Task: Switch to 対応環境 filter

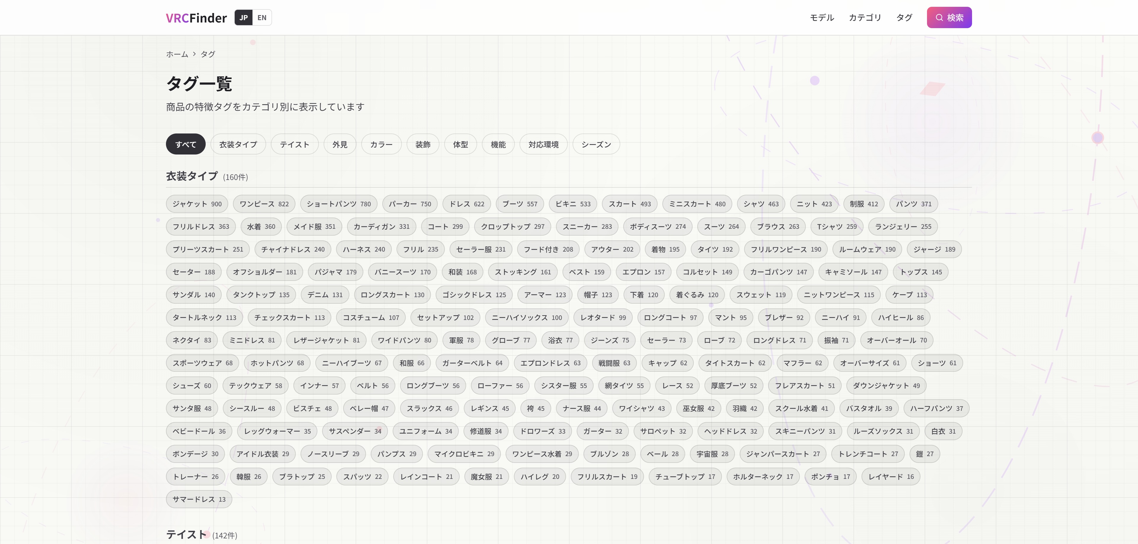Action: point(544,144)
